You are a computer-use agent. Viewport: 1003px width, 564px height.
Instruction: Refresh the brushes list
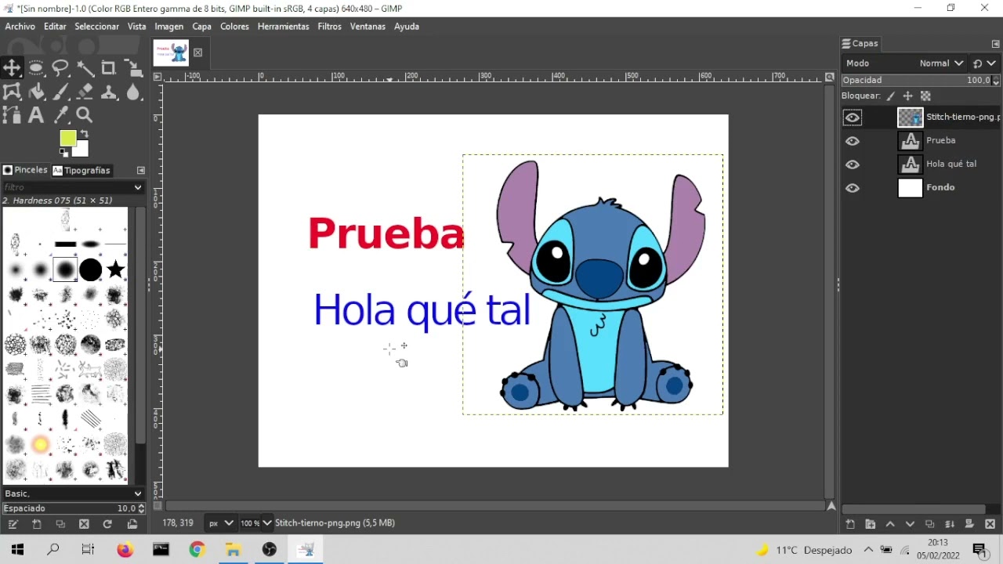107,524
